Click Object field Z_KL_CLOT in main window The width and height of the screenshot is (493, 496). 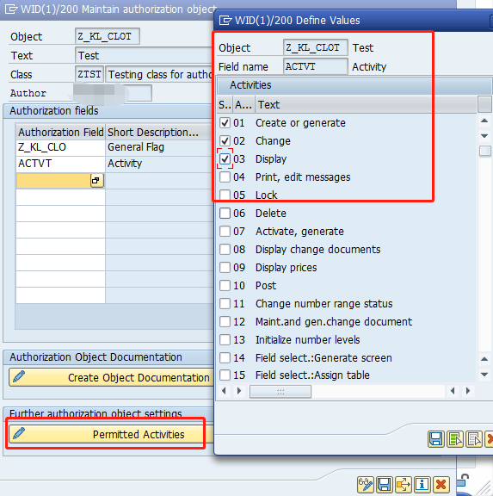click(x=108, y=36)
